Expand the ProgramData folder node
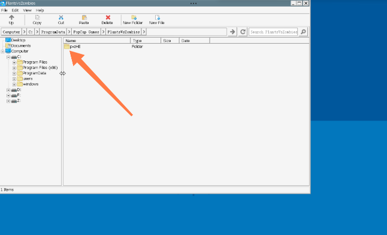Viewport: 387px width, 235px height. pyautogui.click(x=14, y=73)
